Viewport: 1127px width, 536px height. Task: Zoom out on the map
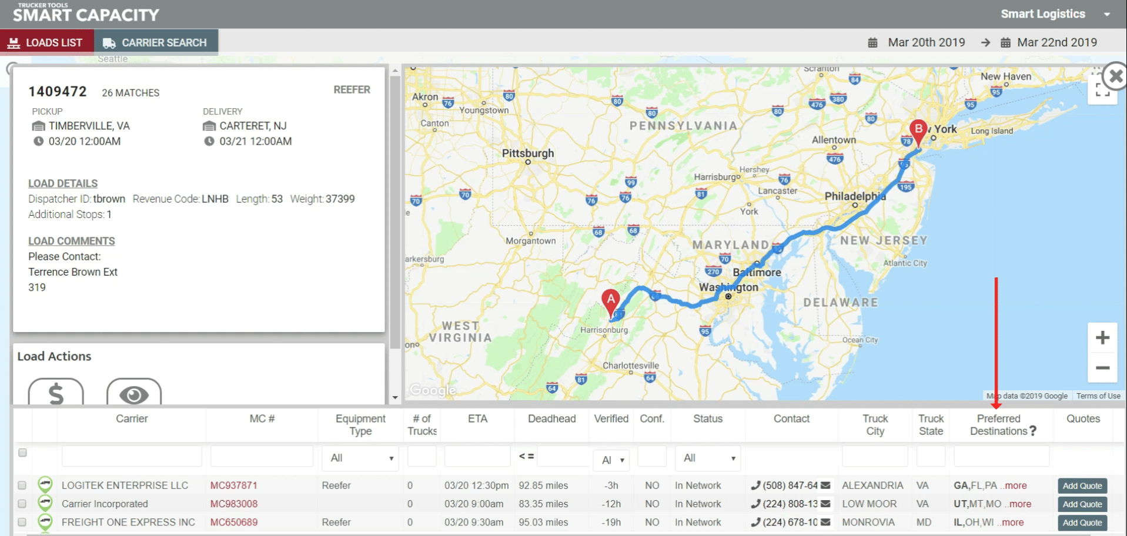pos(1102,368)
